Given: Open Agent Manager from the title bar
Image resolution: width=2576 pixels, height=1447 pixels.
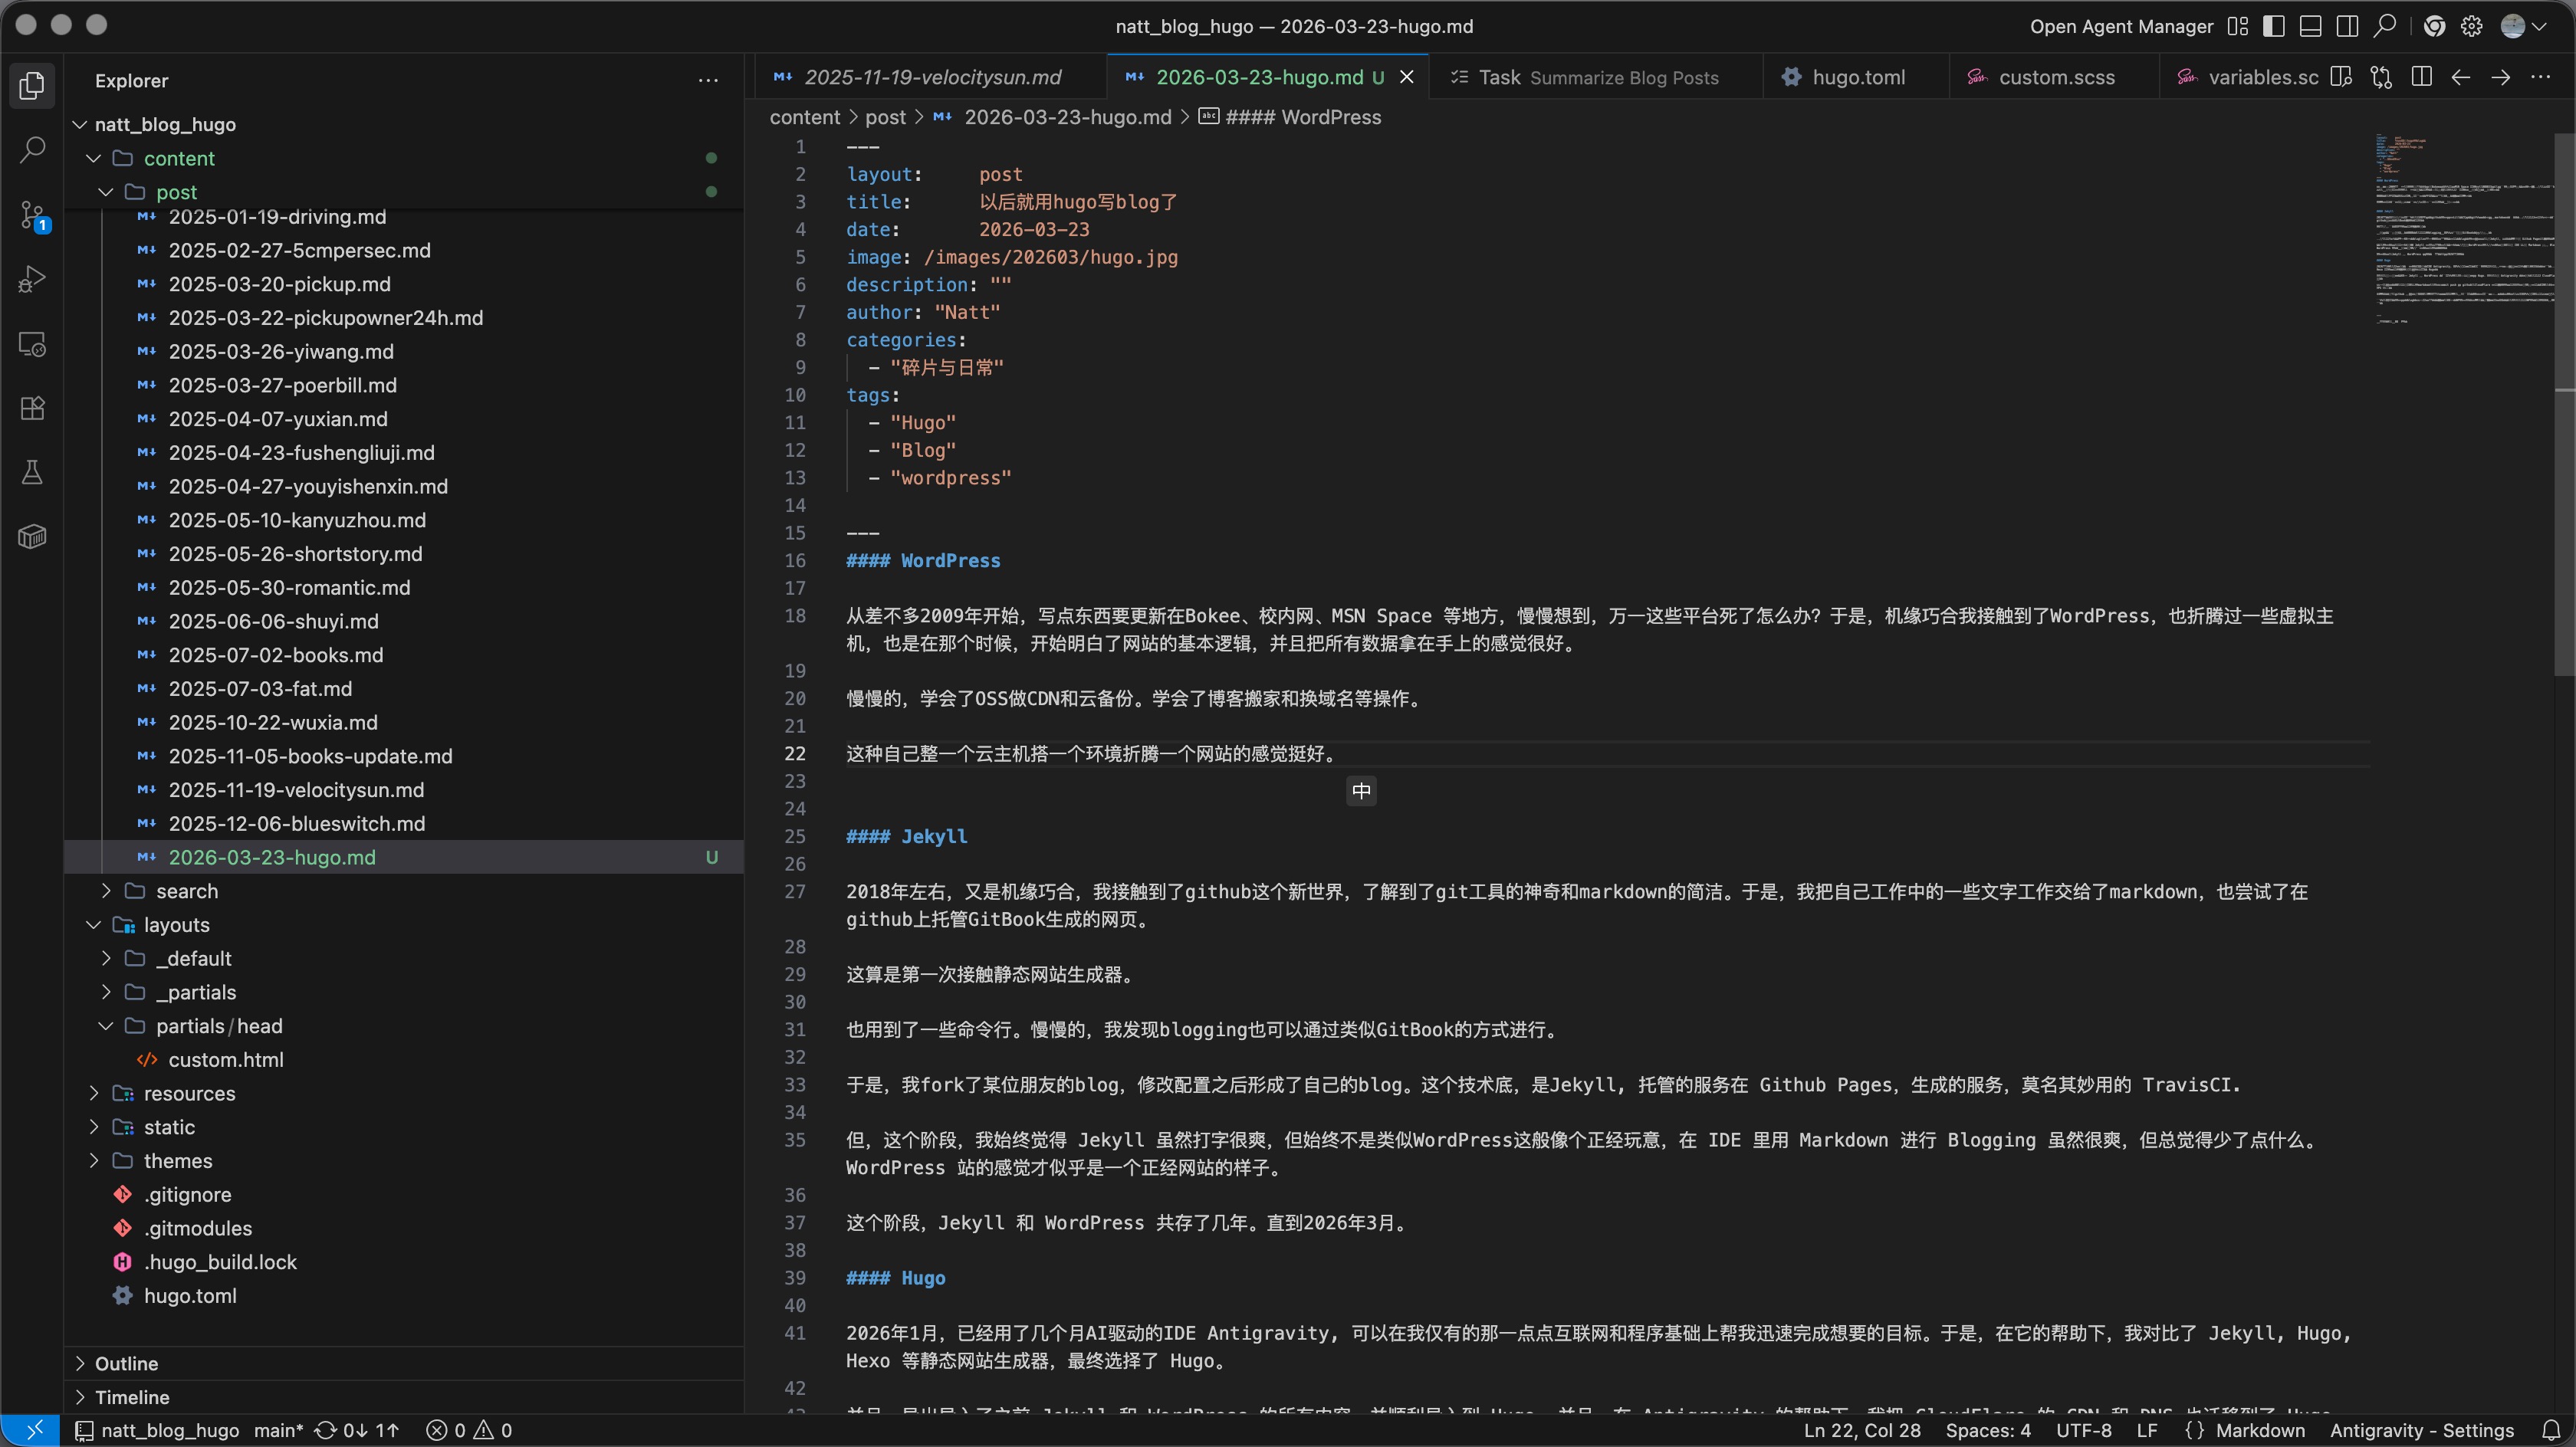Looking at the screenshot, I should point(2122,26).
